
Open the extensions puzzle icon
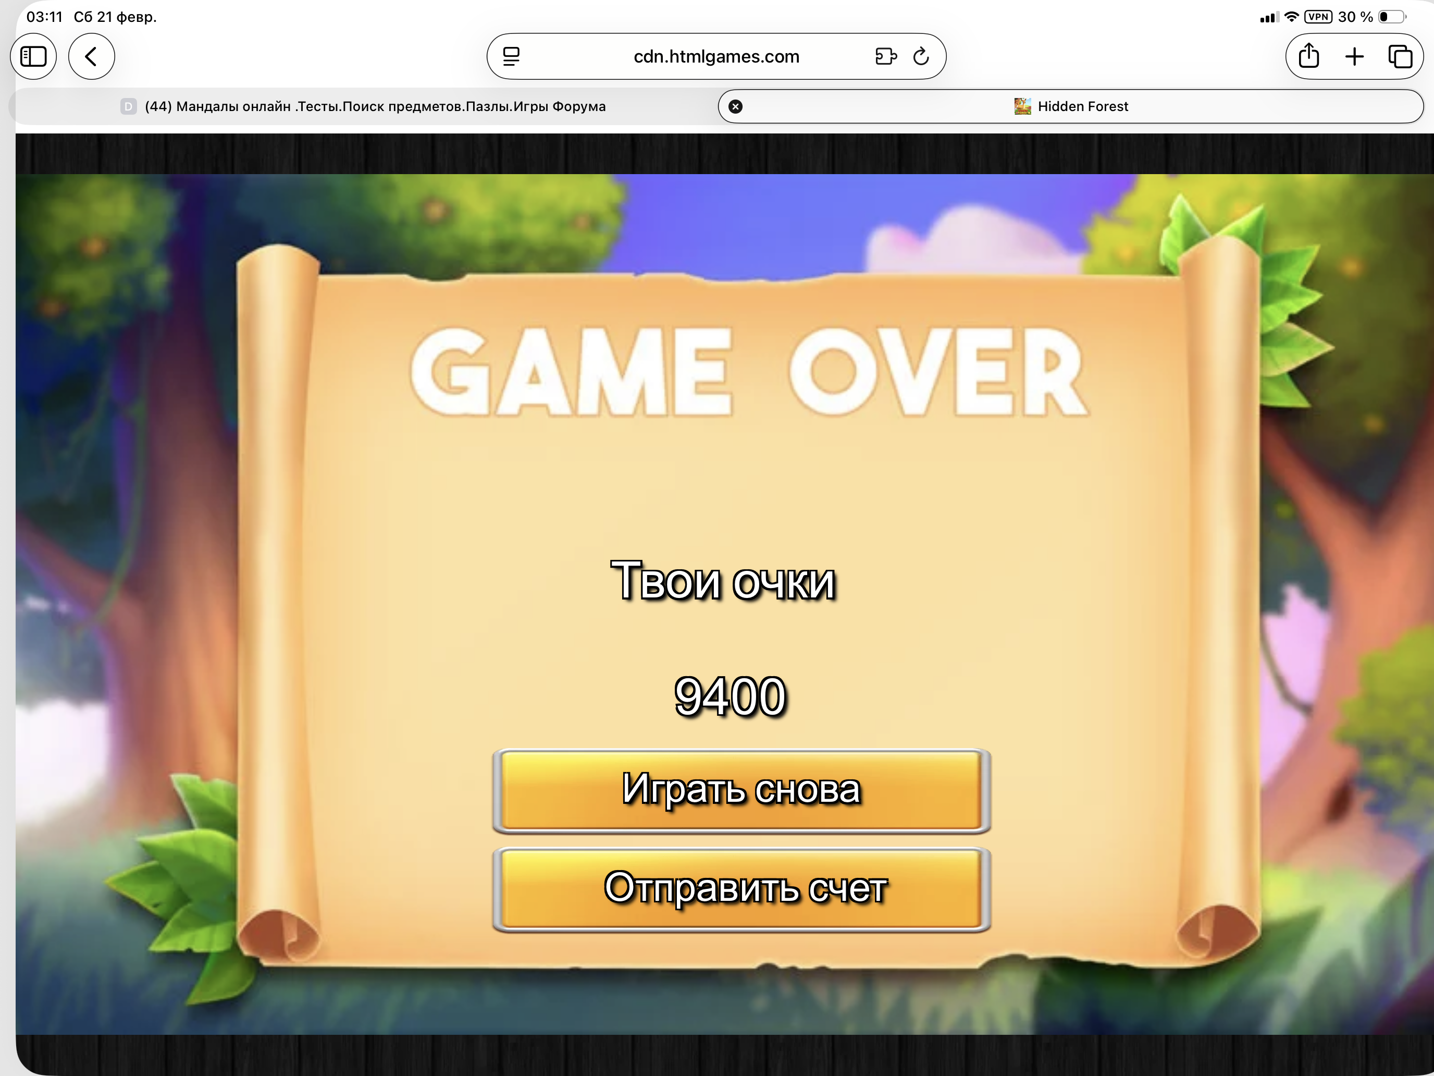coord(885,57)
